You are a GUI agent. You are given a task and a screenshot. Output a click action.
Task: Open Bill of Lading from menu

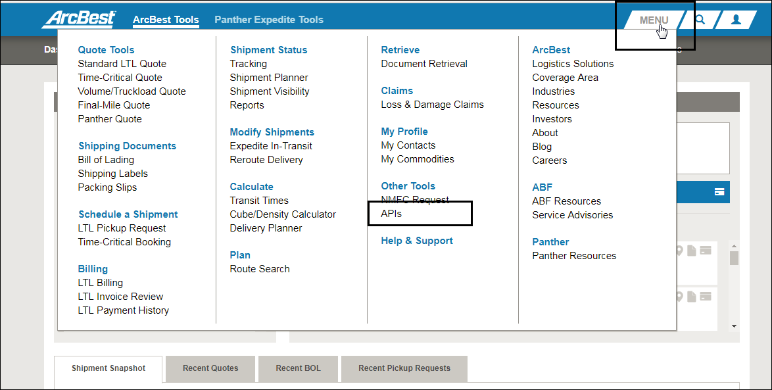(106, 160)
